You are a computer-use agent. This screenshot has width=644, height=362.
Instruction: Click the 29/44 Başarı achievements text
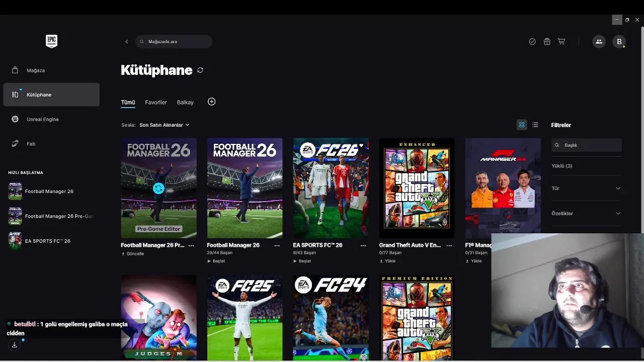point(219,253)
